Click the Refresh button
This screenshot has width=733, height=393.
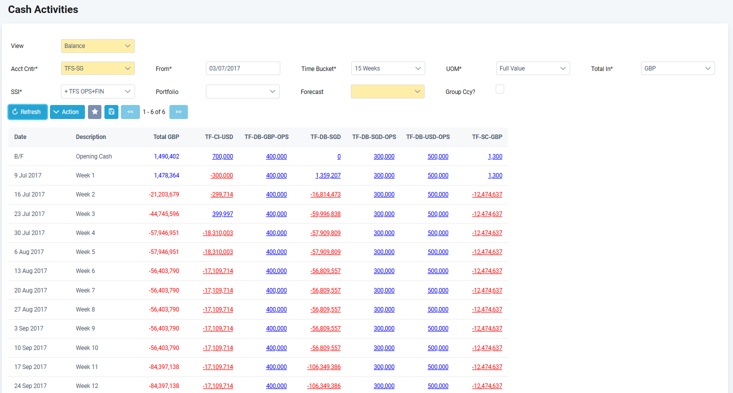(x=27, y=112)
